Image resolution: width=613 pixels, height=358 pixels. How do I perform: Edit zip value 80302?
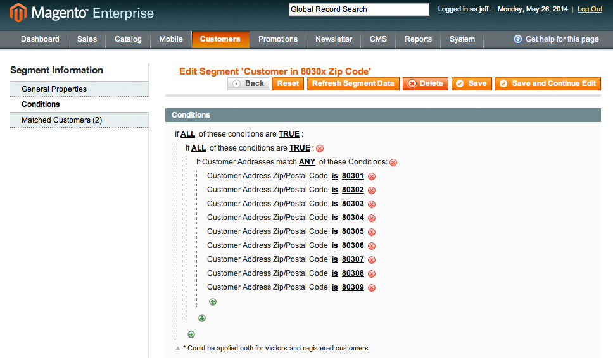coord(353,189)
